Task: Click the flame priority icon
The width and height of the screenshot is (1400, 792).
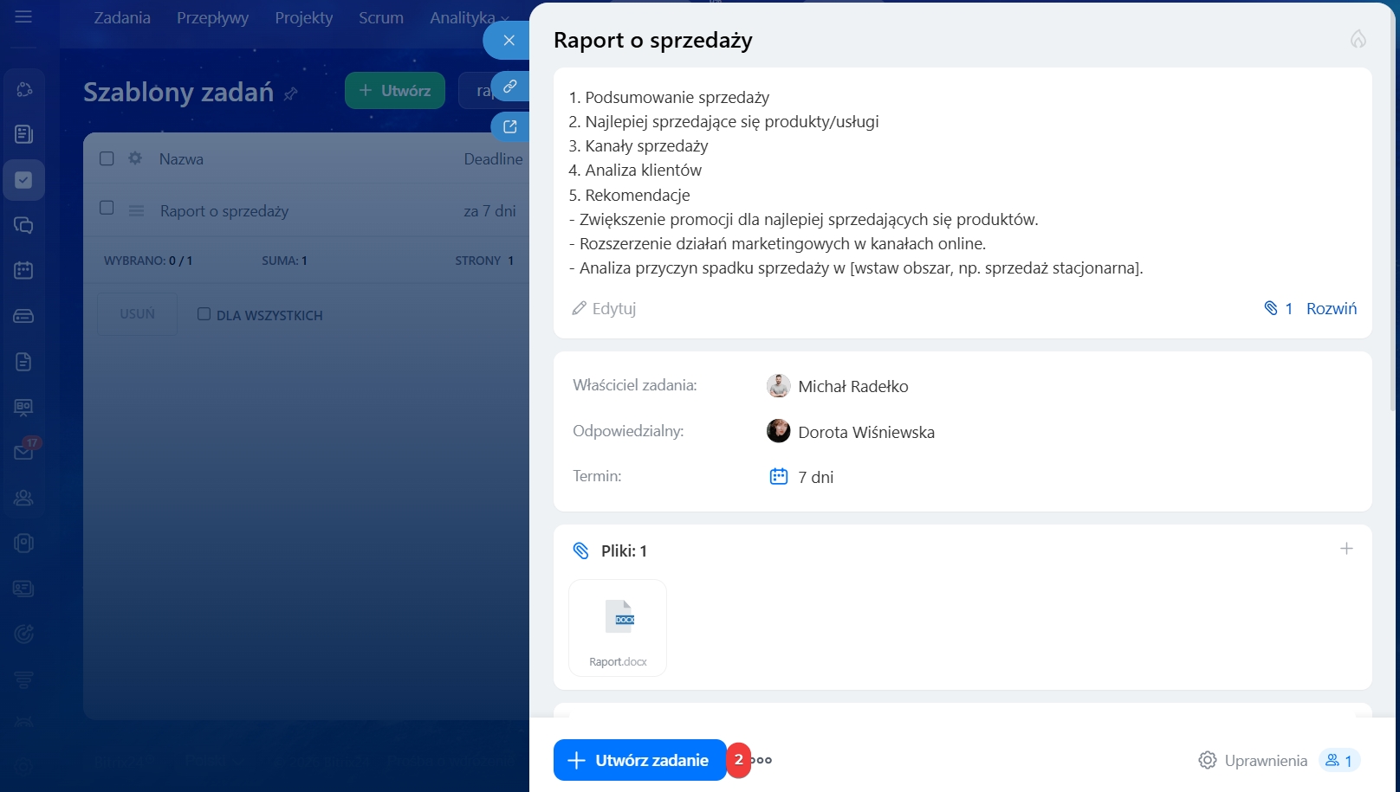Action: tap(1358, 39)
